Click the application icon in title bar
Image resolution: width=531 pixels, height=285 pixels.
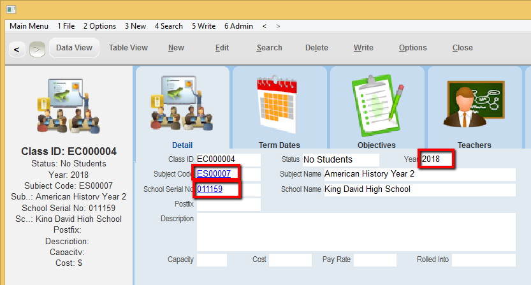coord(11,9)
